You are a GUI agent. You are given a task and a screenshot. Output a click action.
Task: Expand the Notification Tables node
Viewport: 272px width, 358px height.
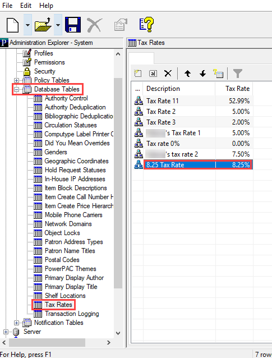16,323
